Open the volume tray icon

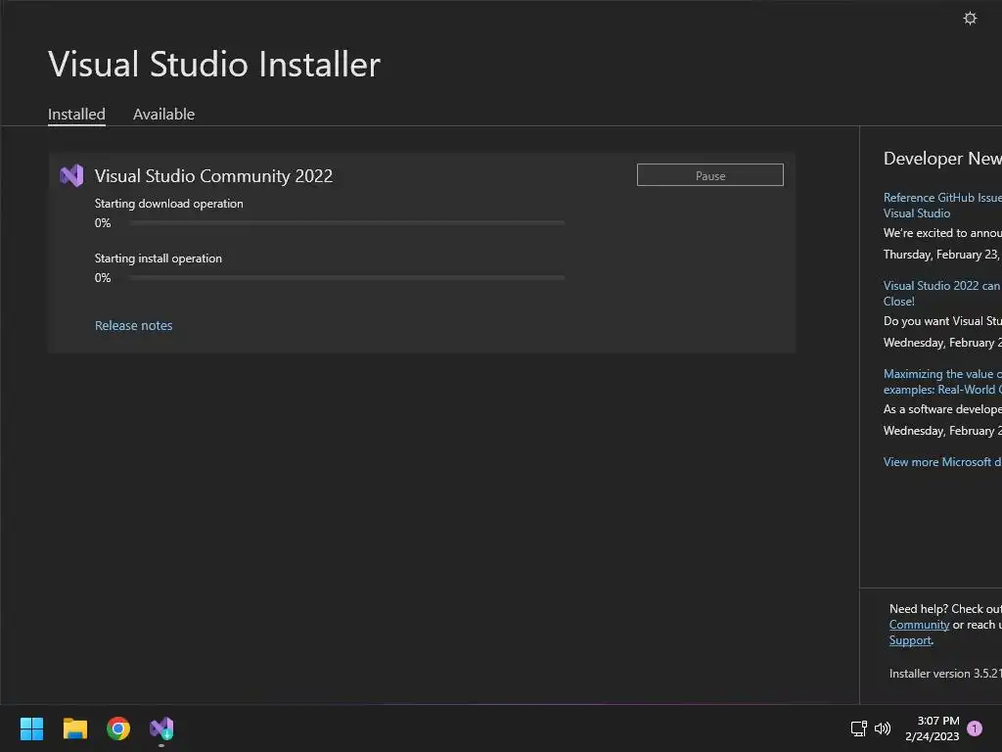click(883, 728)
